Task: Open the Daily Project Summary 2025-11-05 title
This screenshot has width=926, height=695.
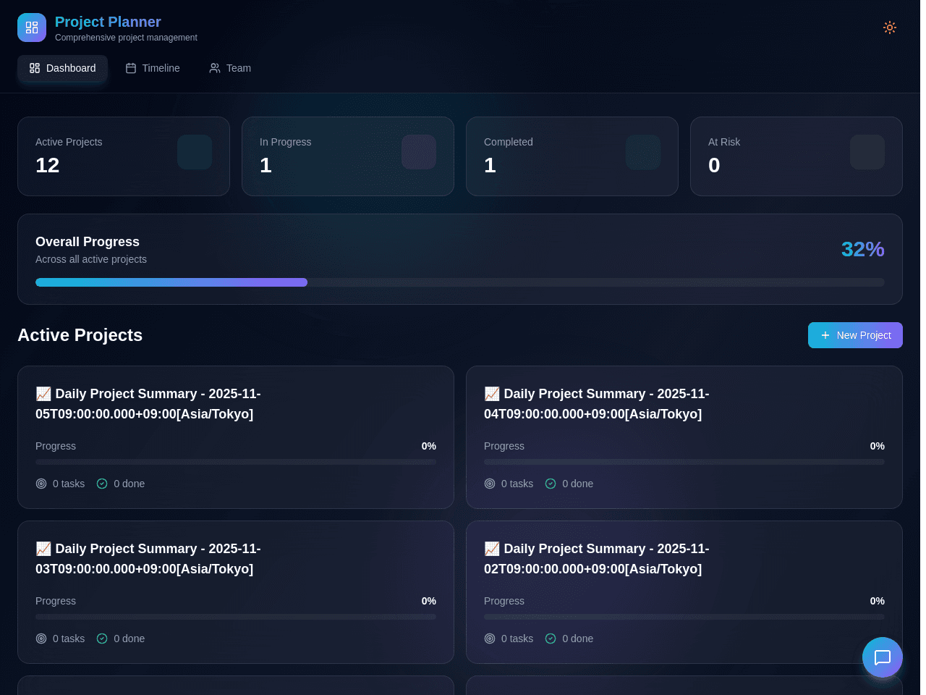Action: pos(148,404)
